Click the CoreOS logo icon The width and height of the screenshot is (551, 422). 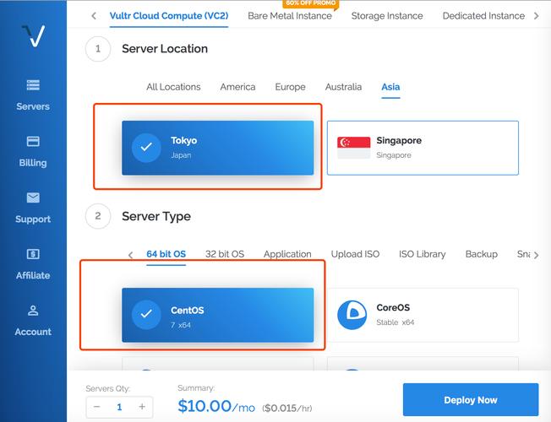[x=352, y=315]
